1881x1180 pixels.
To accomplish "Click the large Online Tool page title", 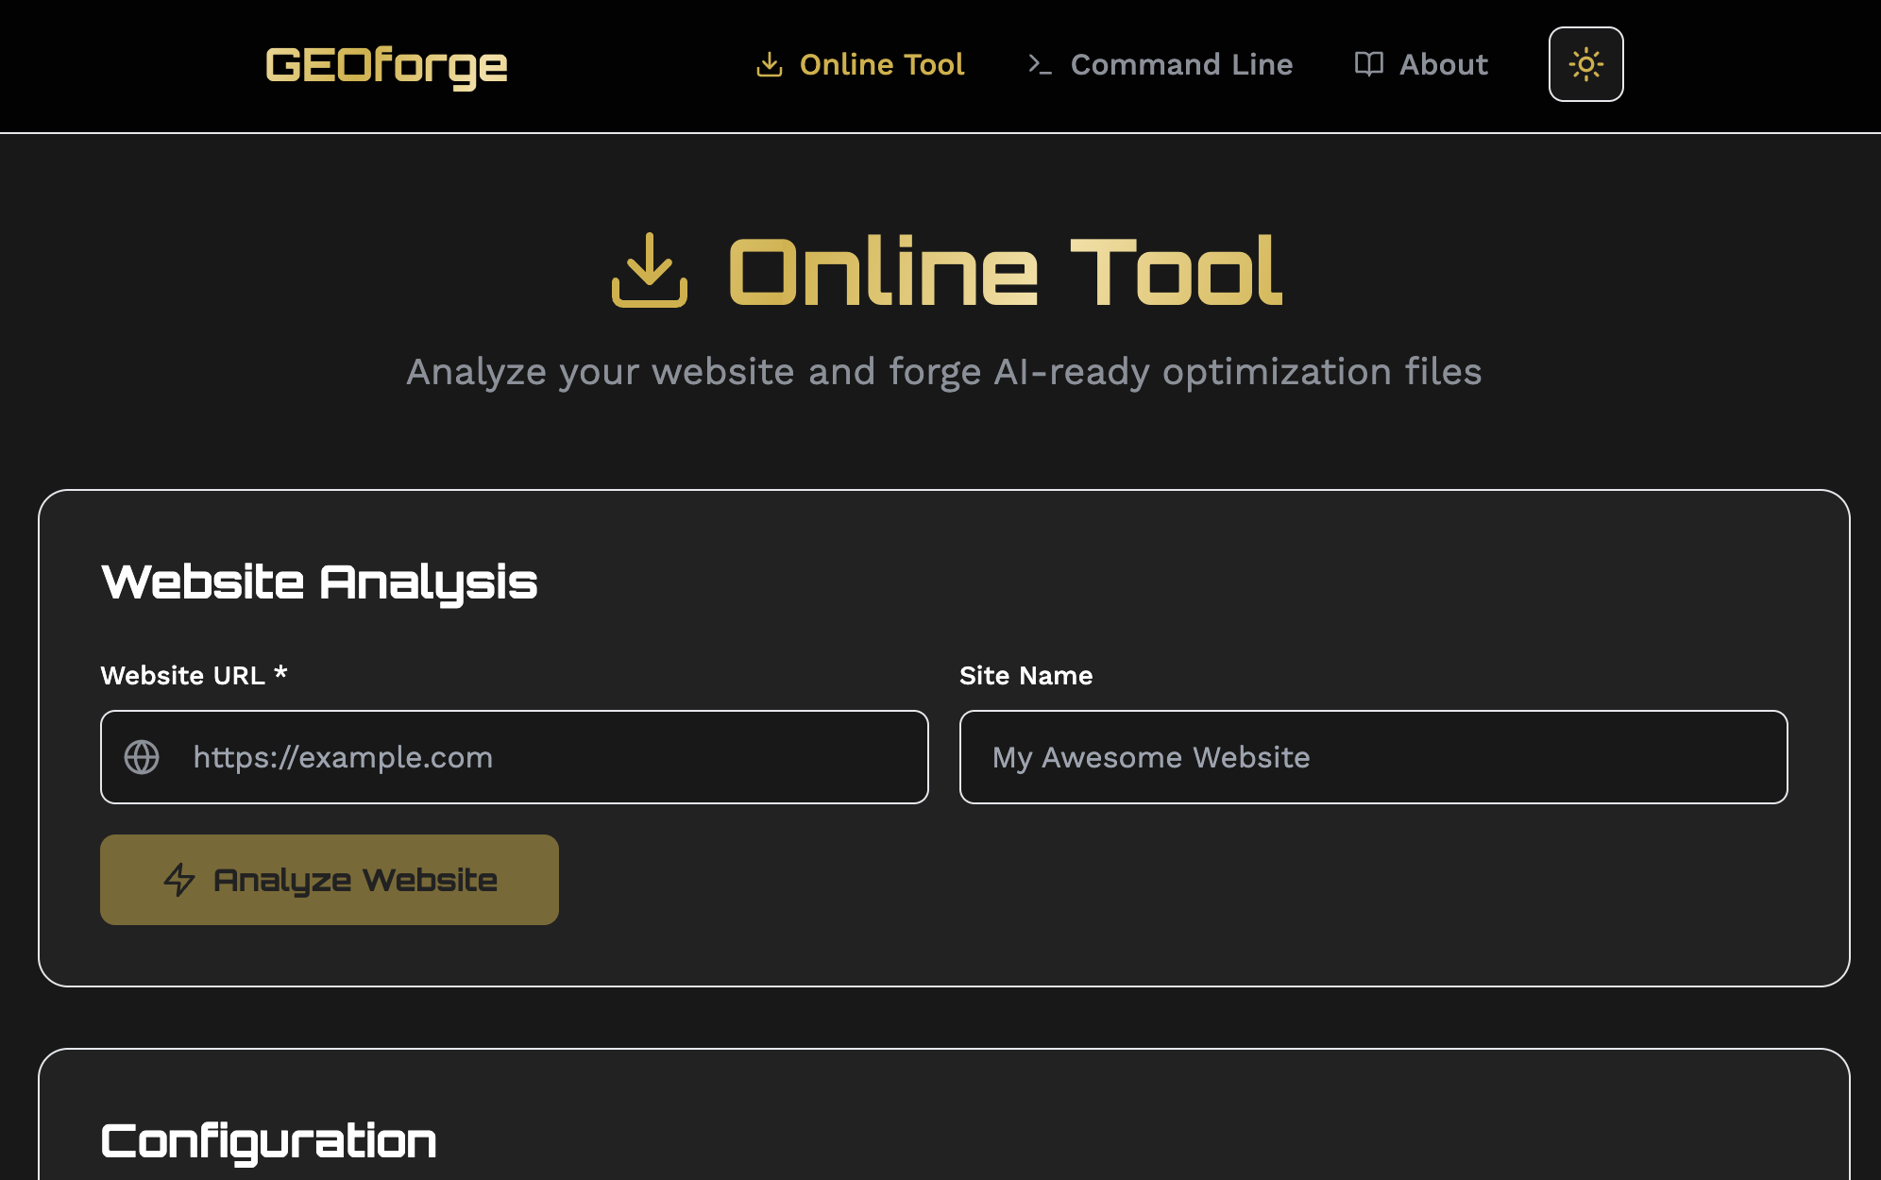I will pyautogui.click(x=1005, y=272).
